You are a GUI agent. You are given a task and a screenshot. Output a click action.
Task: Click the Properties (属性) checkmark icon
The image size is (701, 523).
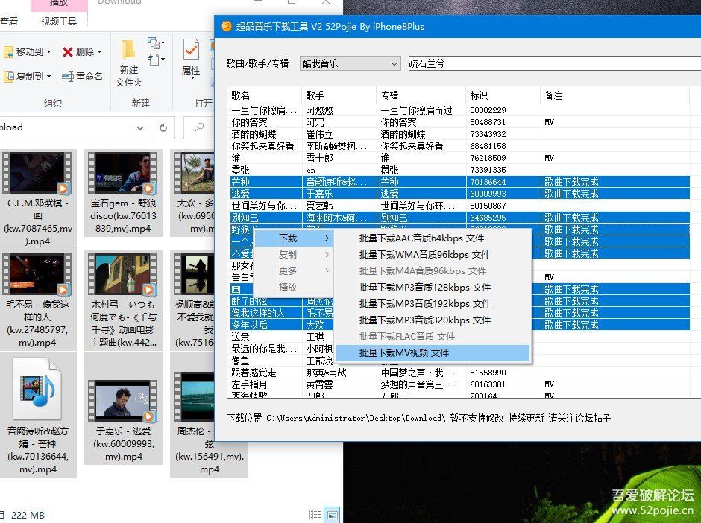coord(192,50)
